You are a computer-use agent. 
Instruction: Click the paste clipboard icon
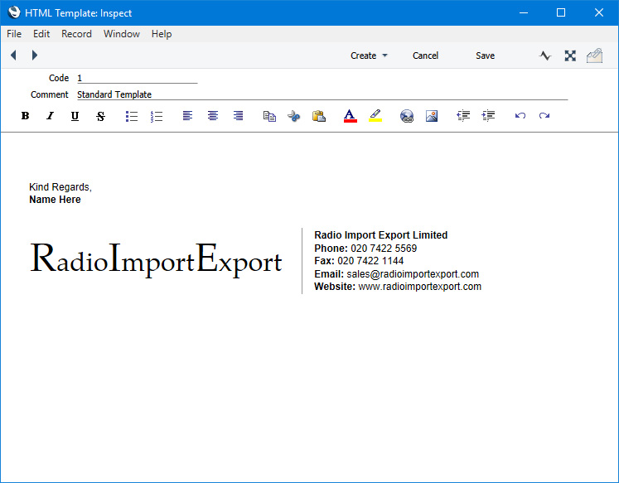click(x=318, y=116)
